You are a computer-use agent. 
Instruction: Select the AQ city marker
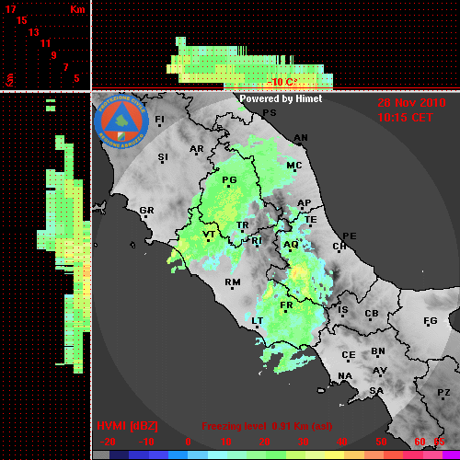point(291,251)
